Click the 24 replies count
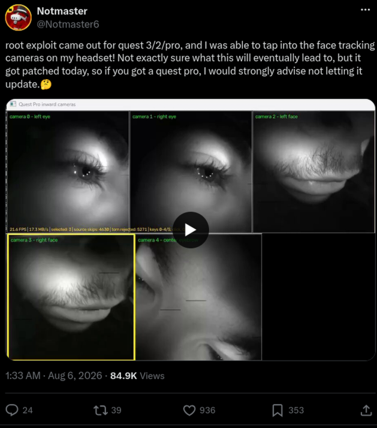 click(x=28, y=410)
